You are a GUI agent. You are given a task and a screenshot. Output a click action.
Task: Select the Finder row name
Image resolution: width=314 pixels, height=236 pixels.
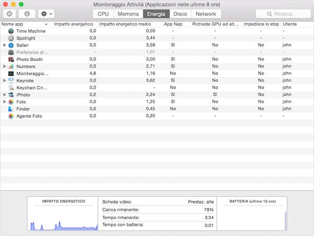coord(23,109)
